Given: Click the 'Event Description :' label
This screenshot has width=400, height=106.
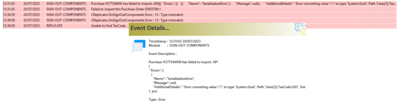Looking at the screenshot, I should 163,54.
